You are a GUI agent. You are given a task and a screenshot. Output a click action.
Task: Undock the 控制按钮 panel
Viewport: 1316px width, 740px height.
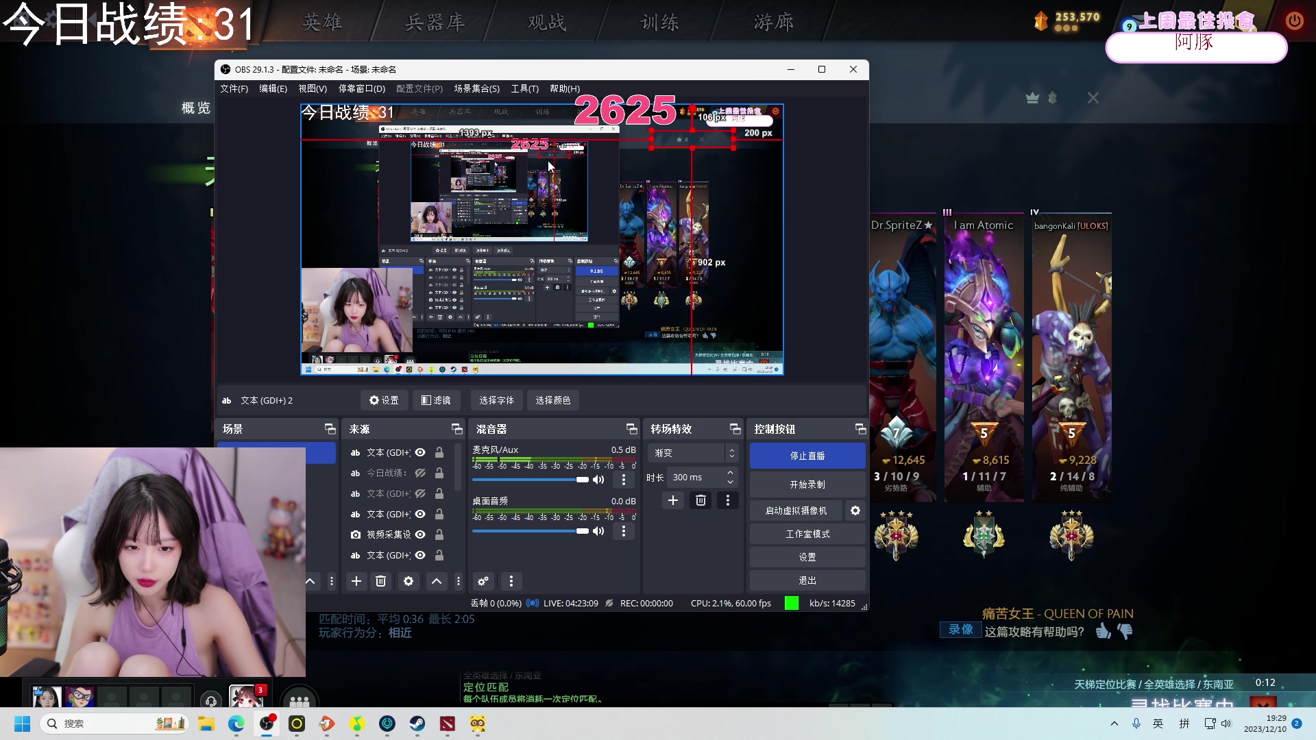[861, 429]
